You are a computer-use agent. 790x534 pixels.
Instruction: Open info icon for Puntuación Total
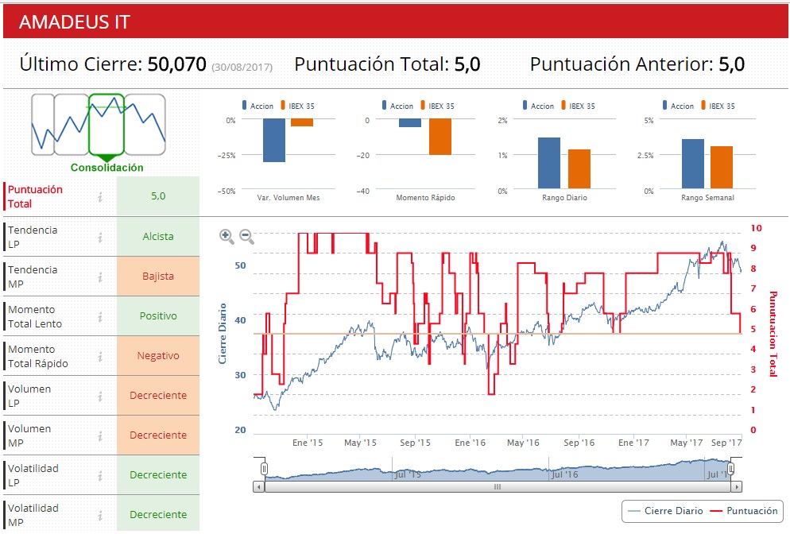100,197
